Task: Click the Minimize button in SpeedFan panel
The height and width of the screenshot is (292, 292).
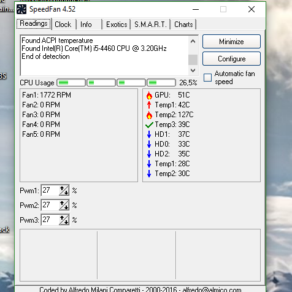Action: [x=231, y=42]
